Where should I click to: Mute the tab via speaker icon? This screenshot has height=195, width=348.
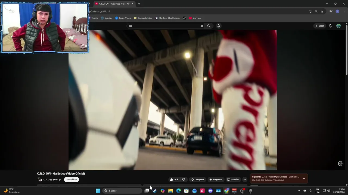click(x=128, y=4)
